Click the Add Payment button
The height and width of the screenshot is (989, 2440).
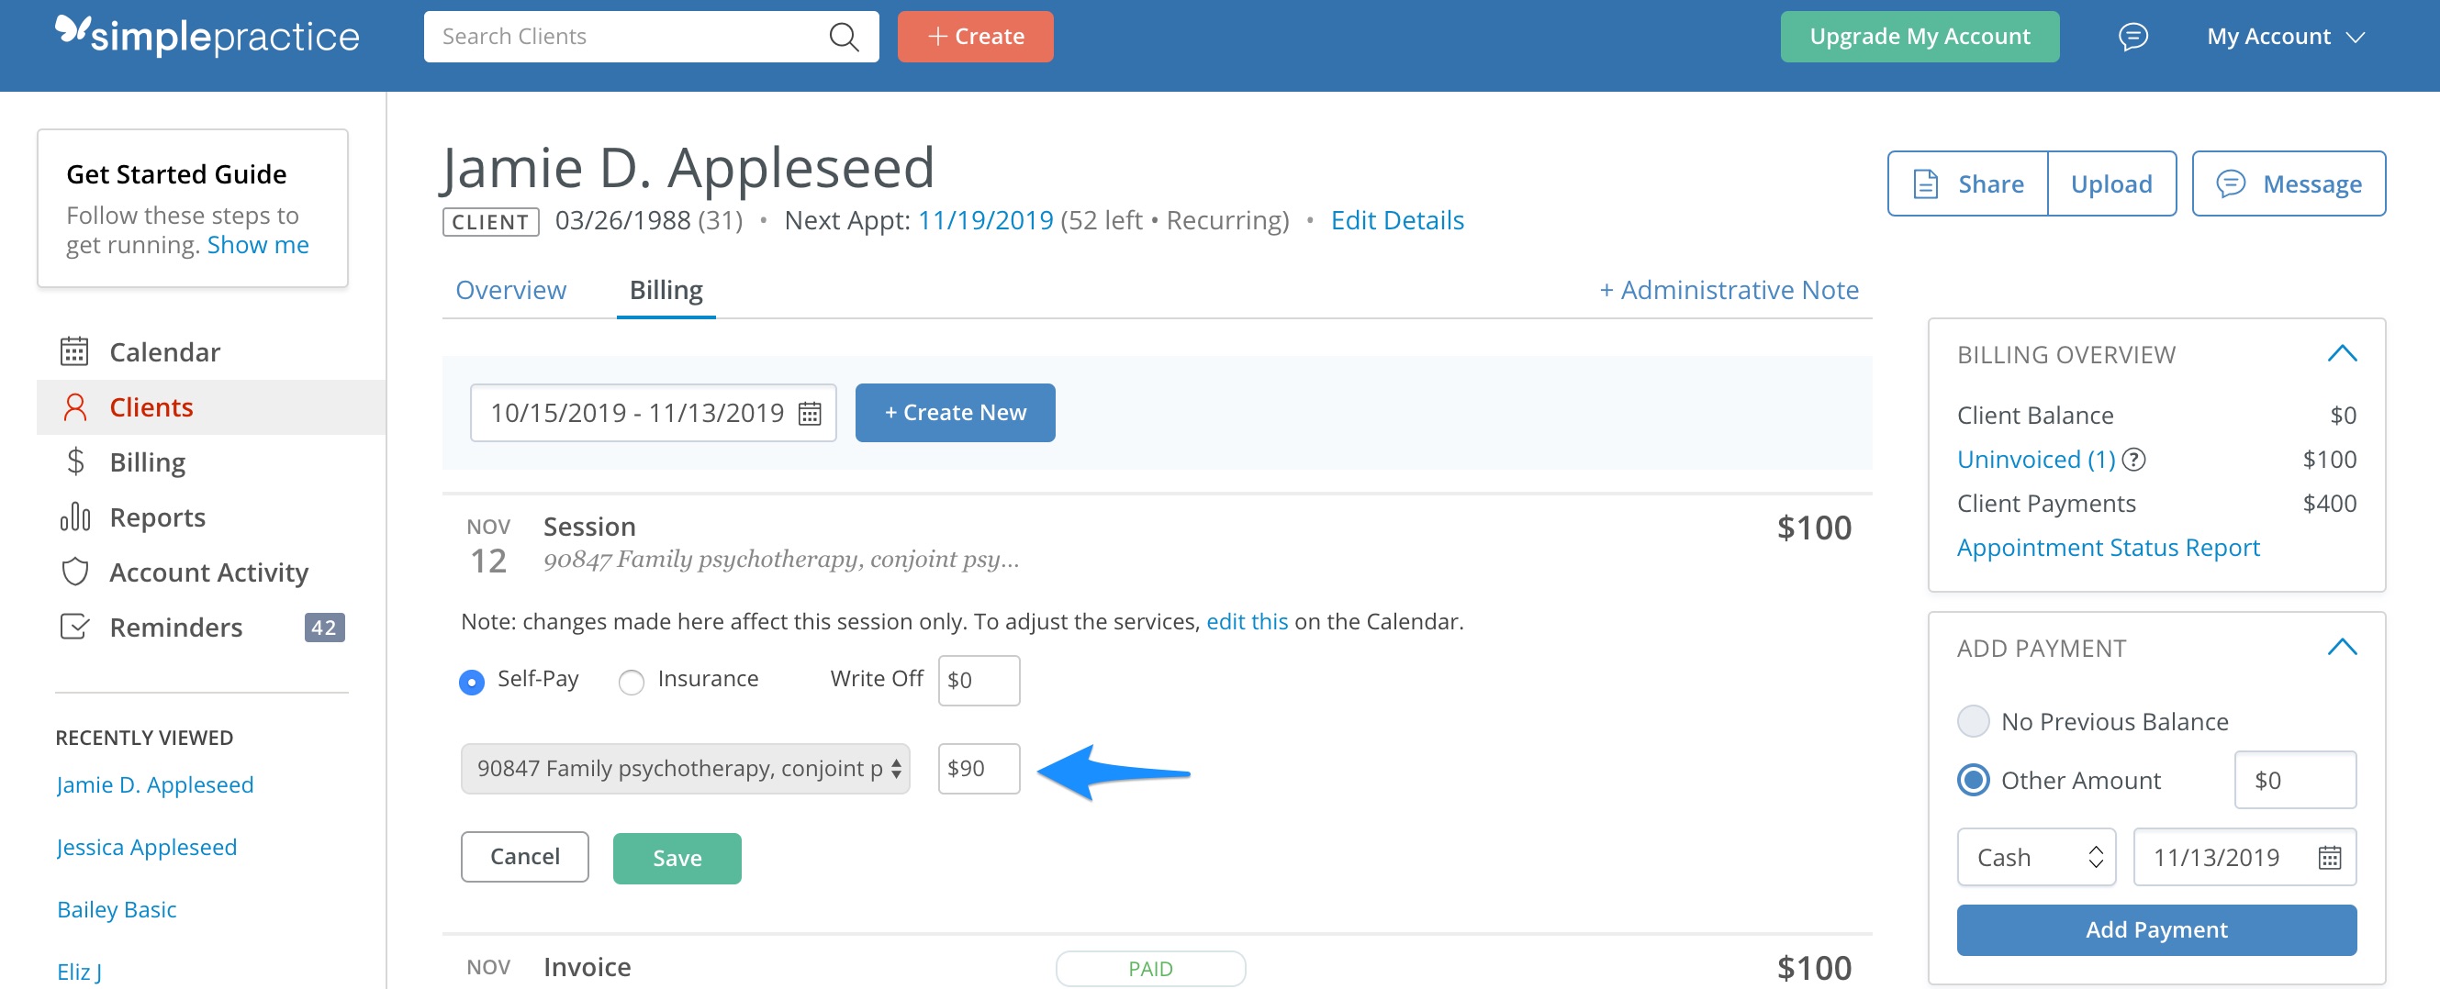2155,929
